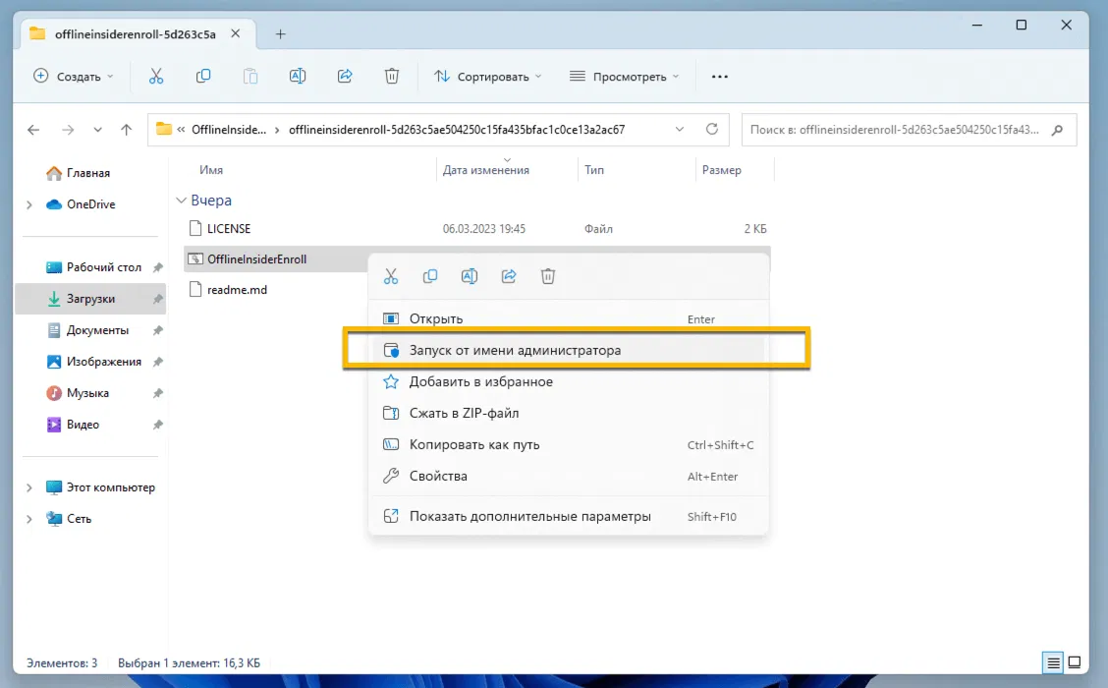Open the Просмотреть dropdown
The width and height of the screenshot is (1108, 688).
click(x=624, y=77)
